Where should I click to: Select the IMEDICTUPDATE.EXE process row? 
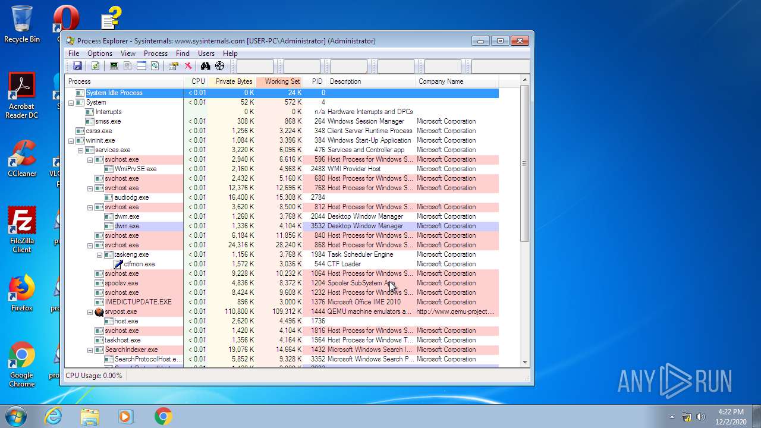(282, 302)
